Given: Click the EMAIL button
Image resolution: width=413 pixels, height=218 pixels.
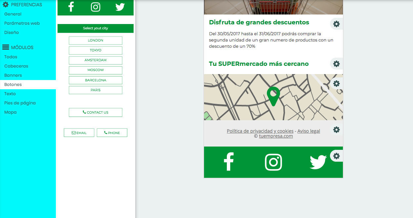Looking at the screenshot, I should (x=79, y=133).
